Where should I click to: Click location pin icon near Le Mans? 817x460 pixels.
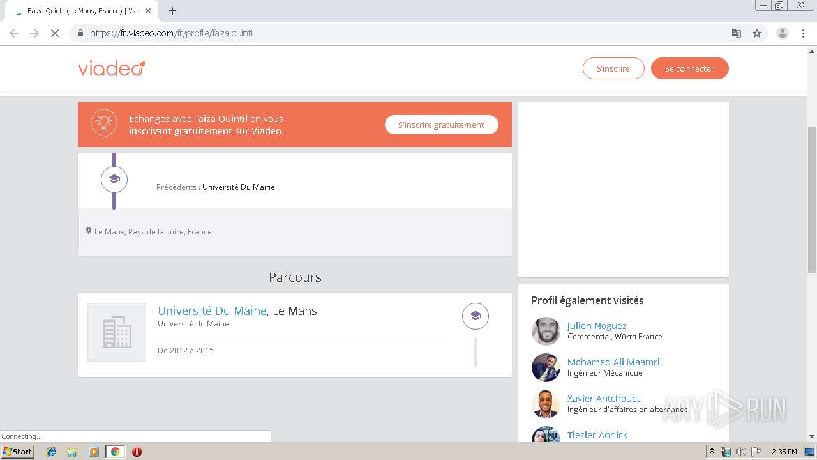[89, 231]
